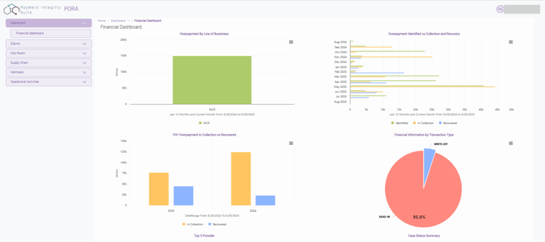Open the YOY Overpayment chart context menu icon

(291, 143)
